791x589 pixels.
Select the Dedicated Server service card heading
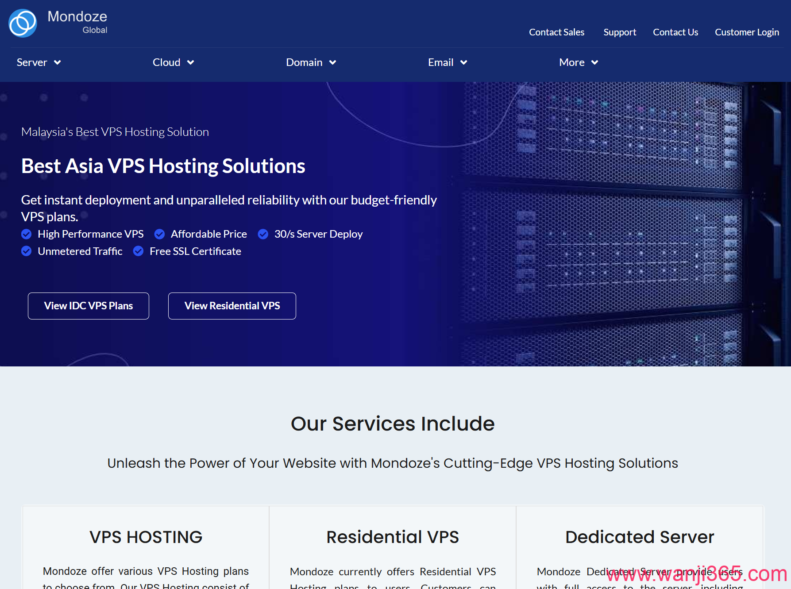point(639,537)
